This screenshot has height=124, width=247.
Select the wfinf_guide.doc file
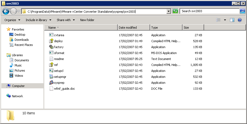[64, 89]
